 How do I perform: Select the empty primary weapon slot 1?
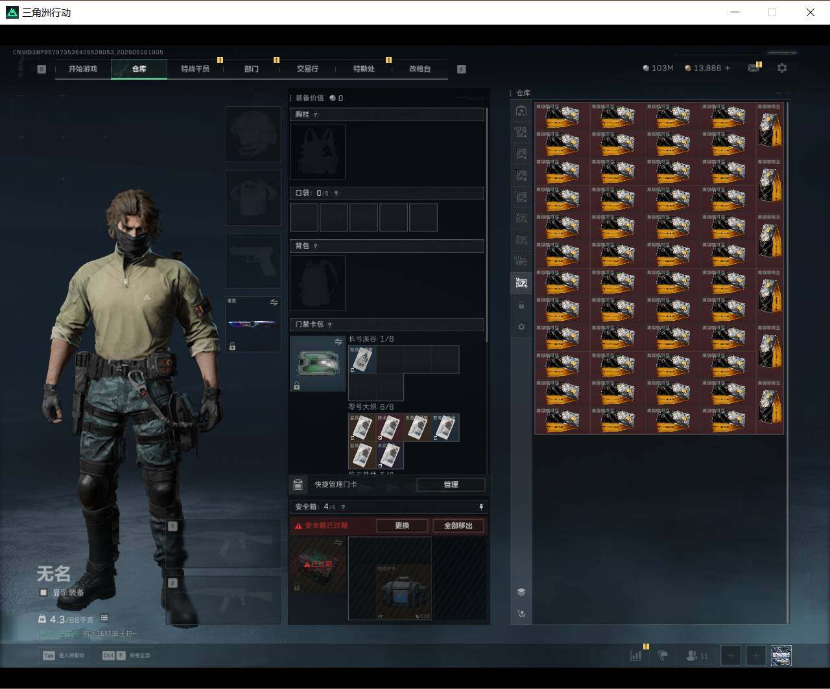[224, 543]
